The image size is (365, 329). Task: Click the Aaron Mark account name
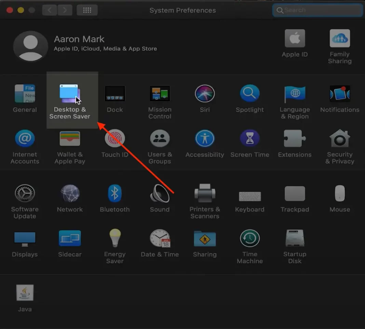coord(79,39)
